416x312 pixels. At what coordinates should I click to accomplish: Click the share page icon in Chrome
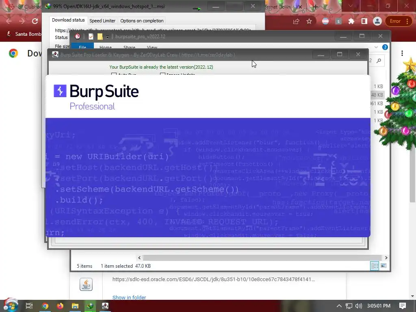(296, 21)
